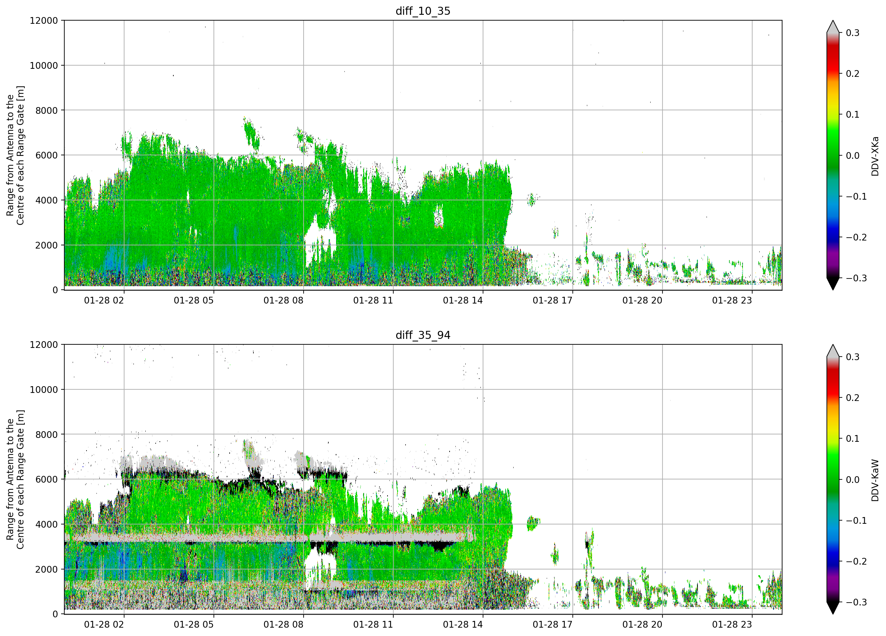The width and height of the screenshot is (886, 636).
Task: Click 8000 on top plot y-axis
Action: pyautogui.click(x=47, y=111)
